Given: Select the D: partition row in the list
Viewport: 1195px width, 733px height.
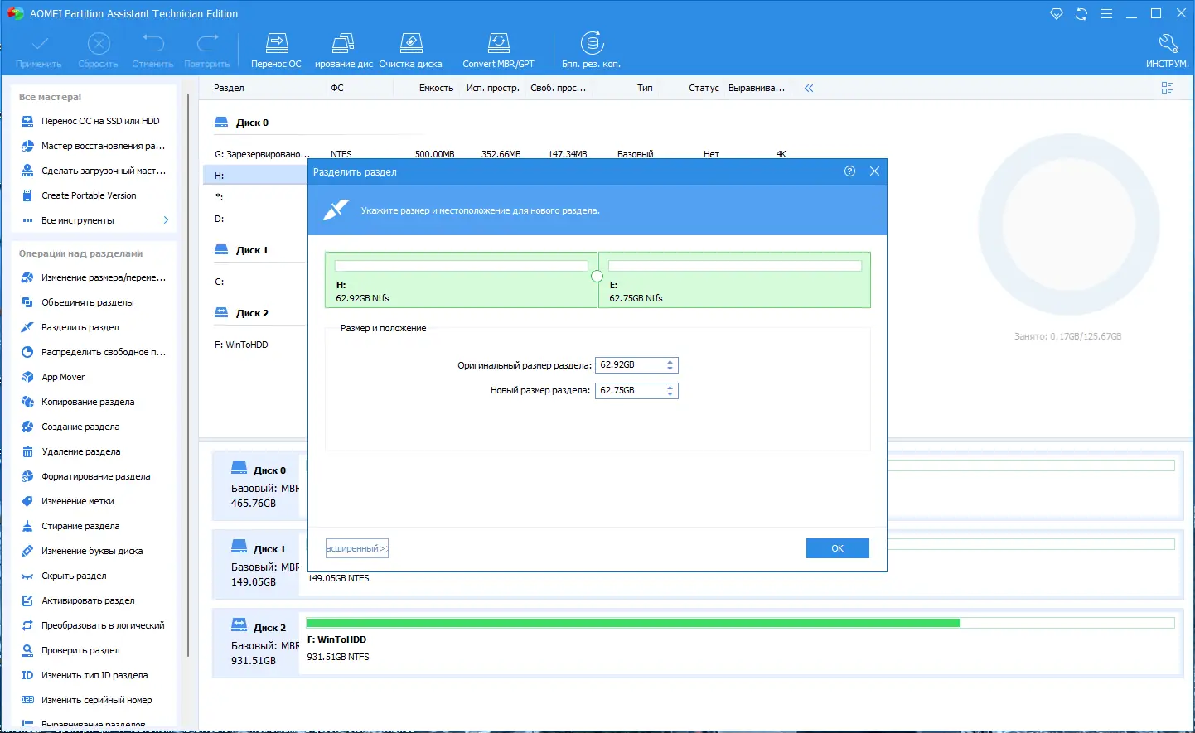Looking at the screenshot, I should point(255,219).
